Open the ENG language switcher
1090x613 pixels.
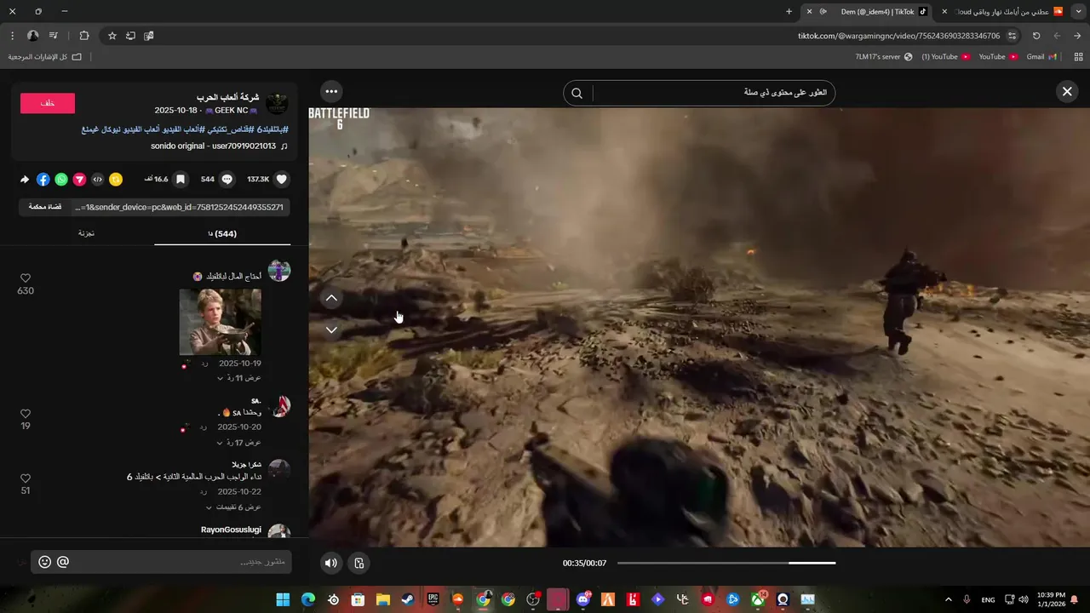pyautogui.click(x=988, y=599)
